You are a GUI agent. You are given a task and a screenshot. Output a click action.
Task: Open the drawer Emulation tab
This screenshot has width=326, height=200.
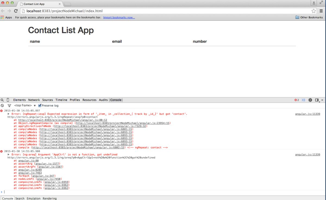[x=33, y=198]
